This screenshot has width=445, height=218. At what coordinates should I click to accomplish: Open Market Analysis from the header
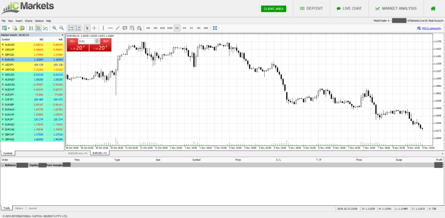point(396,9)
